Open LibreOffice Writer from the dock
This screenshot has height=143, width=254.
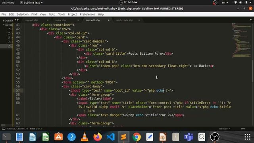click(33, 137)
